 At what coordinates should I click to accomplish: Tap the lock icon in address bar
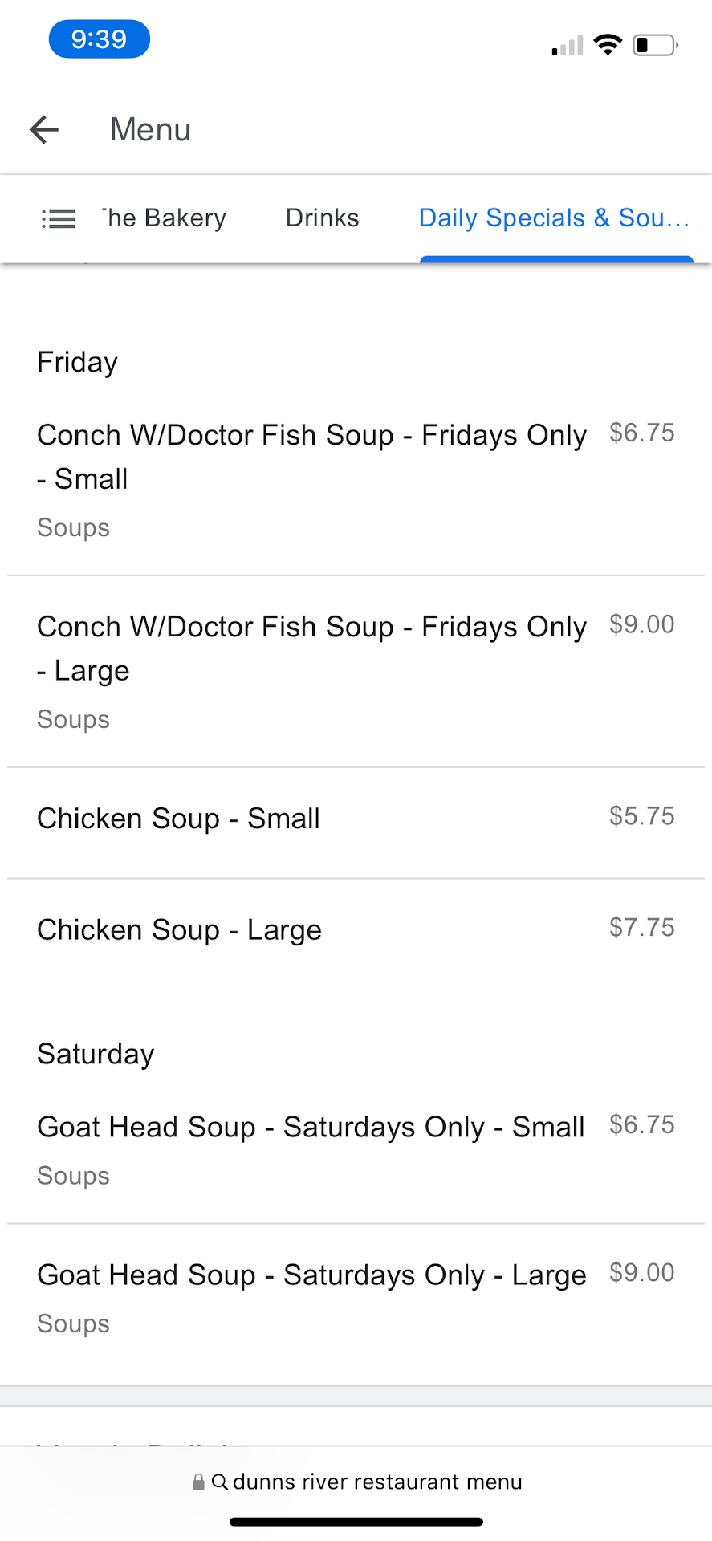(198, 1482)
